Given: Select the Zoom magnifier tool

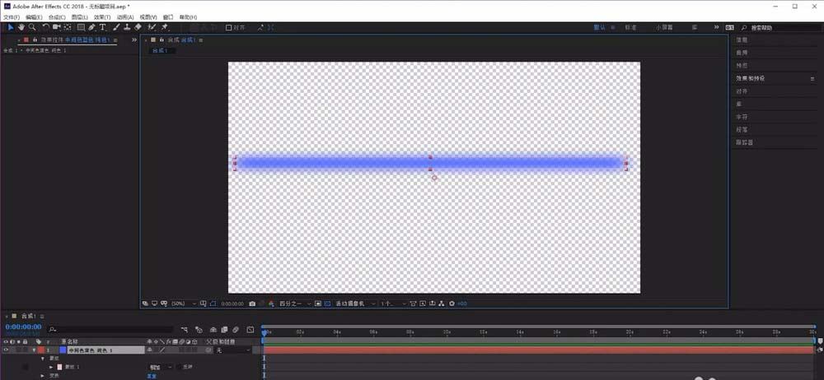Looking at the screenshot, I should point(31,27).
